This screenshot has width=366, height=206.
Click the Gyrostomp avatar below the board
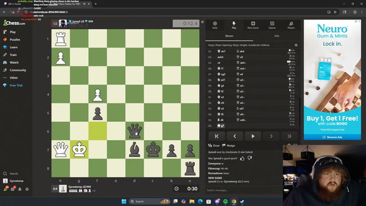pyautogui.click(x=63, y=188)
